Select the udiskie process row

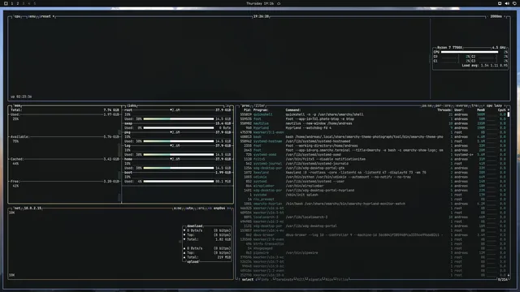(373, 177)
